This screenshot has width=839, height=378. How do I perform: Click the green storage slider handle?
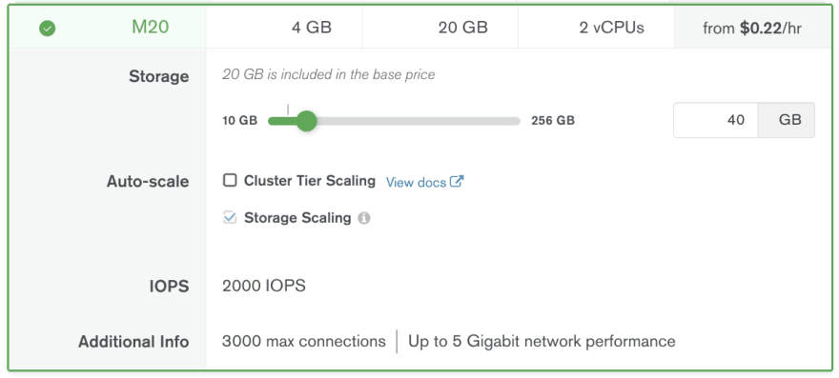tap(306, 121)
